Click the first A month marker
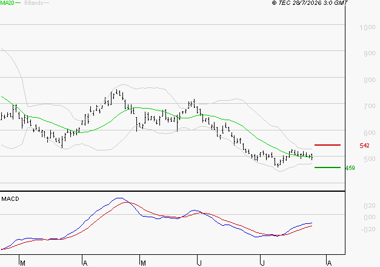Viewport: 380px width, 267px height. coord(85,263)
